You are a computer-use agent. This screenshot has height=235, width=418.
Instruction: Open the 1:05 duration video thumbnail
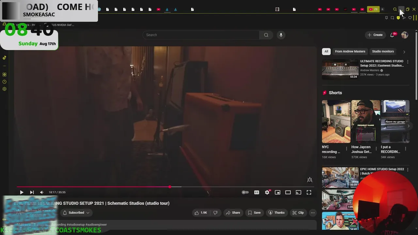click(340, 199)
